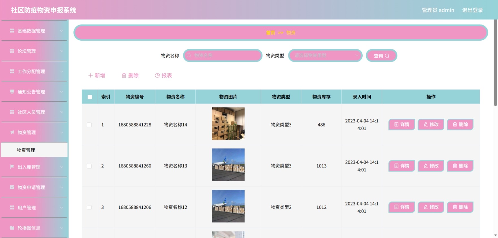This screenshot has height=238, width=498.
Task: Expand 社区人员管理 chevron
Action: pyautogui.click(x=62, y=112)
